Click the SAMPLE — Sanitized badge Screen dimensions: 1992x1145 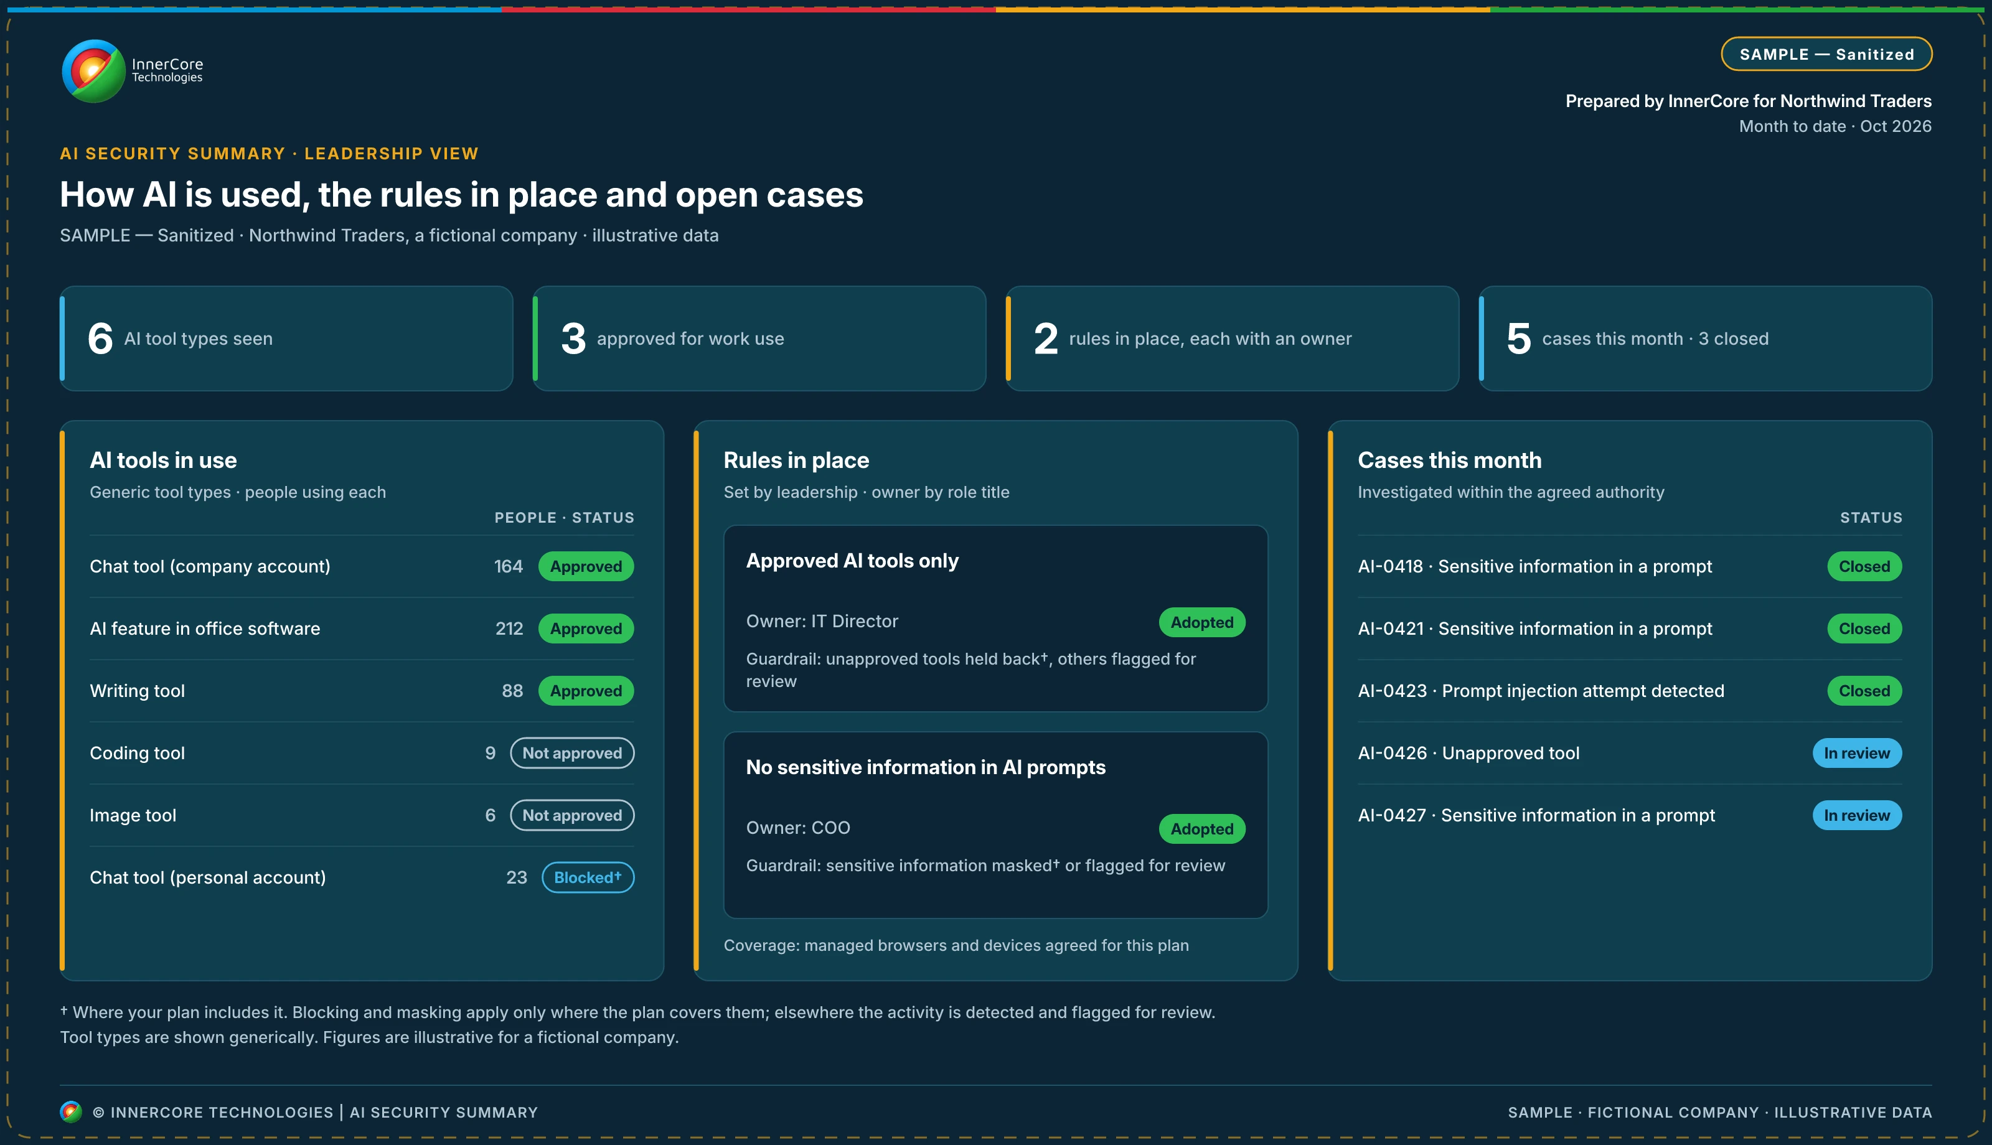tap(1826, 54)
